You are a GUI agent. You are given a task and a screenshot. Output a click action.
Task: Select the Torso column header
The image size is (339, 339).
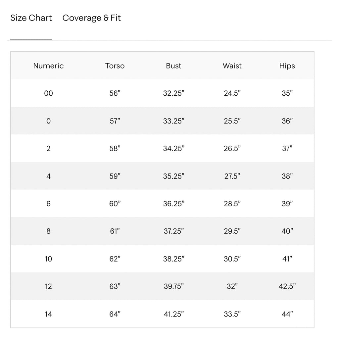tap(115, 66)
